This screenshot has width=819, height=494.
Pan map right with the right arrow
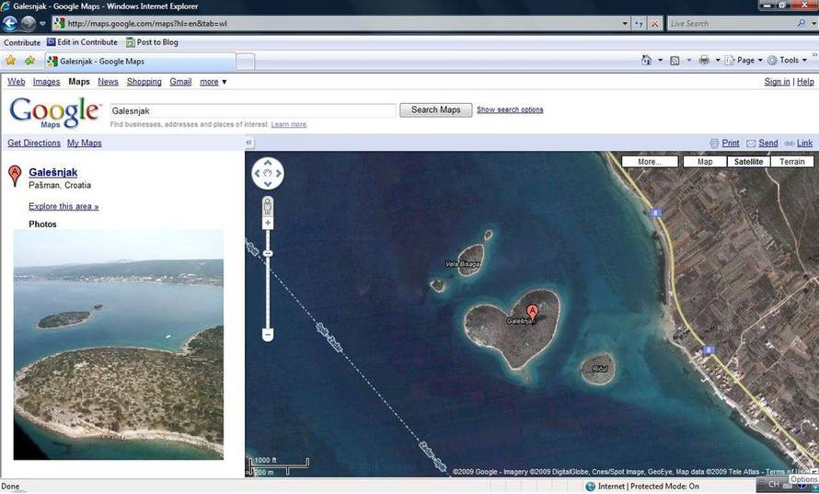279,173
